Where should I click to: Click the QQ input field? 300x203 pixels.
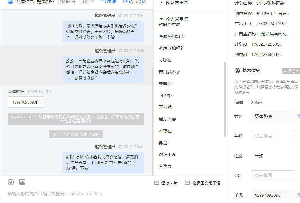[x=273, y=175]
